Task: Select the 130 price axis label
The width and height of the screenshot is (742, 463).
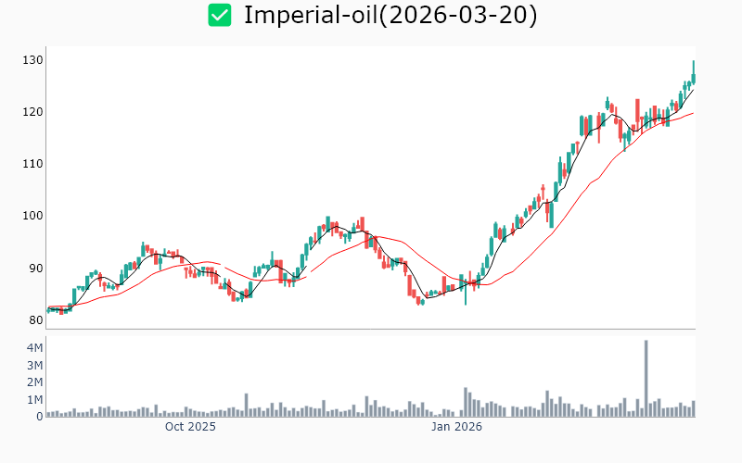Action: coord(34,60)
